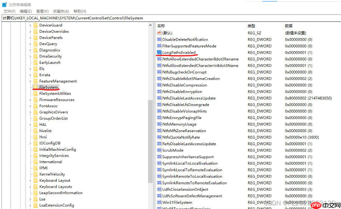The height and width of the screenshot is (209, 341).
Task: Click the IDConfigDB folder icon
Action: coord(35,143)
